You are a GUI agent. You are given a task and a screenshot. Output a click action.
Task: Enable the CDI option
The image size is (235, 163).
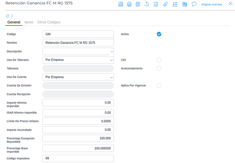tap(159, 60)
